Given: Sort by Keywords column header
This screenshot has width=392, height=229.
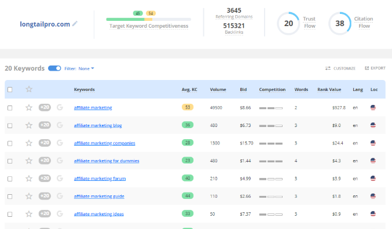Looking at the screenshot, I should coord(85,90).
